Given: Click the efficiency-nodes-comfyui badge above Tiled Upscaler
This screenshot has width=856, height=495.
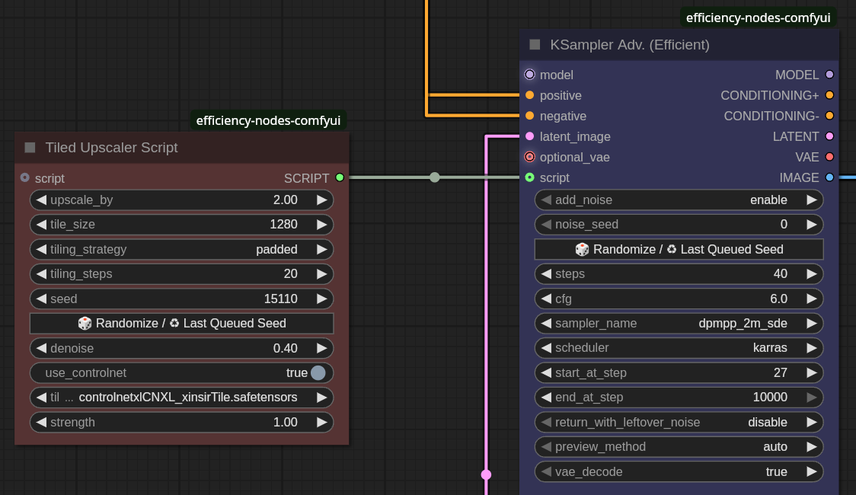Looking at the screenshot, I should (268, 120).
